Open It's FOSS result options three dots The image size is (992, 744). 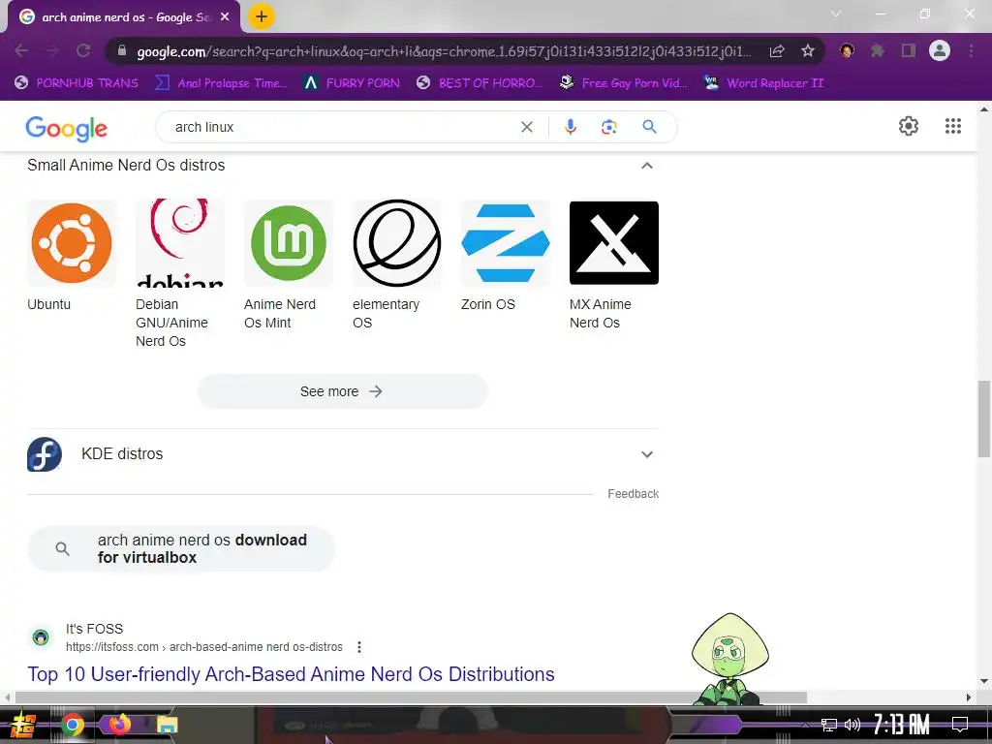pos(359,647)
